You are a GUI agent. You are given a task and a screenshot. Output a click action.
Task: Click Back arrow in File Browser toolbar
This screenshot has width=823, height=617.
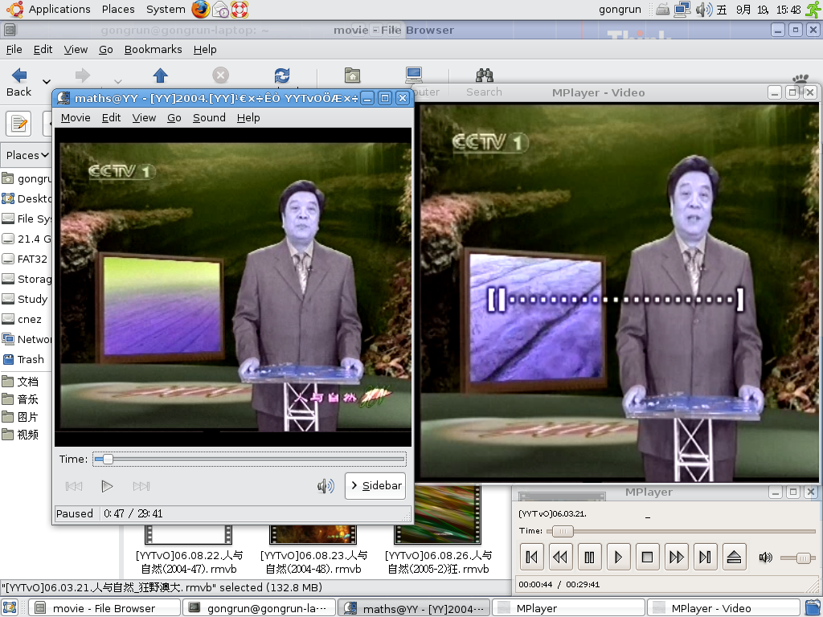(x=19, y=76)
